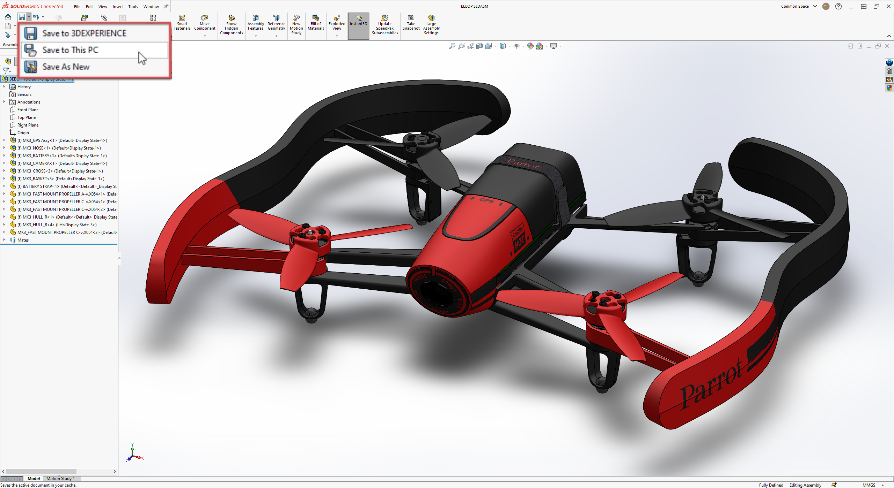The width and height of the screenshot is (894, 488).
Task: Collapse the CommandManager ribbon chevron
Action: coord(889,36)
